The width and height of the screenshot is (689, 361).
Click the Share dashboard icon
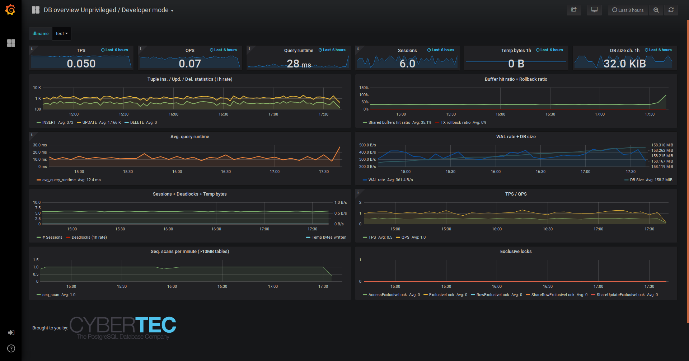(574, 10)
